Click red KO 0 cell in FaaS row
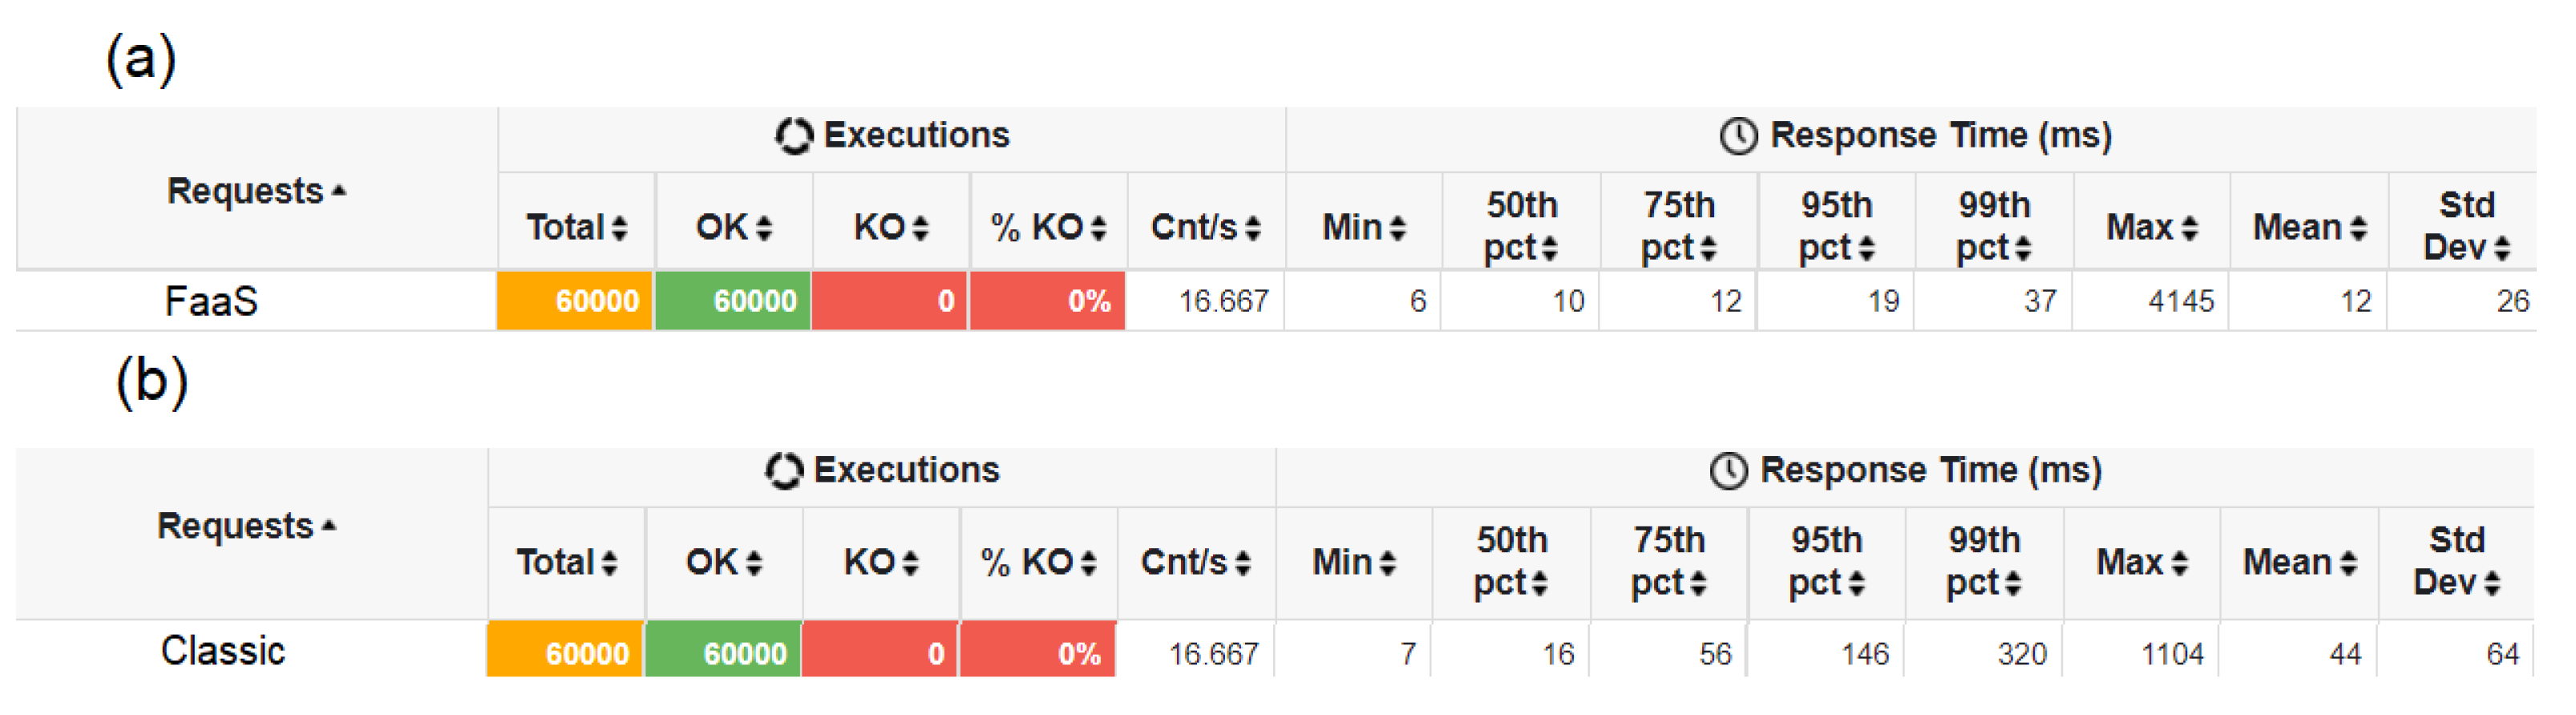Viewport: 2576px width, 715px height. pos(890,301)
